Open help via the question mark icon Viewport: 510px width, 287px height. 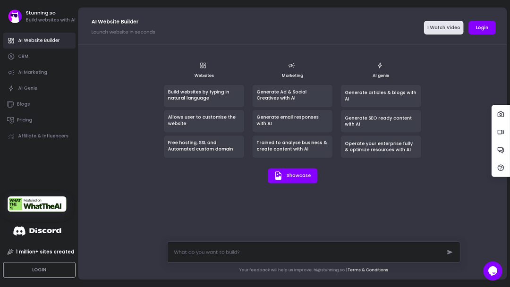[x=501, y=168]
